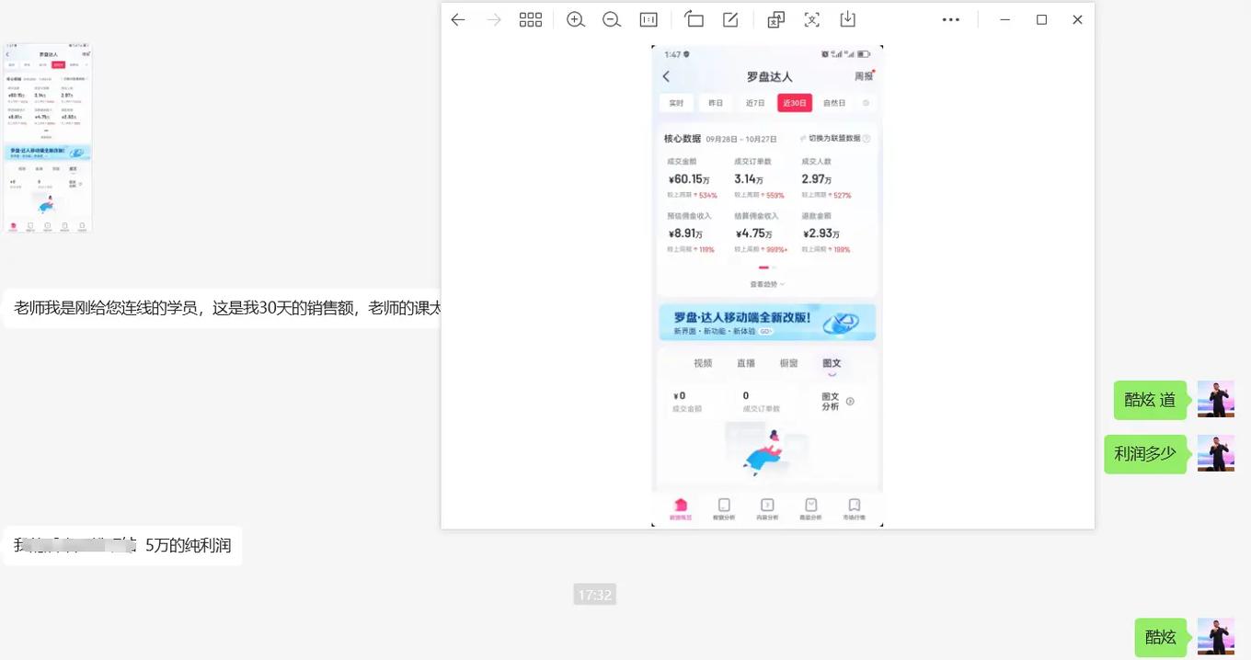Click the ¥8.91万 预估佣金收入 value
1251x660 pixels.
[686, 233]
